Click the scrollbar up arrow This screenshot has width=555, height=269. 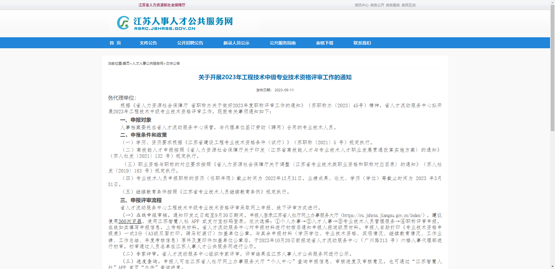point(552,2)
